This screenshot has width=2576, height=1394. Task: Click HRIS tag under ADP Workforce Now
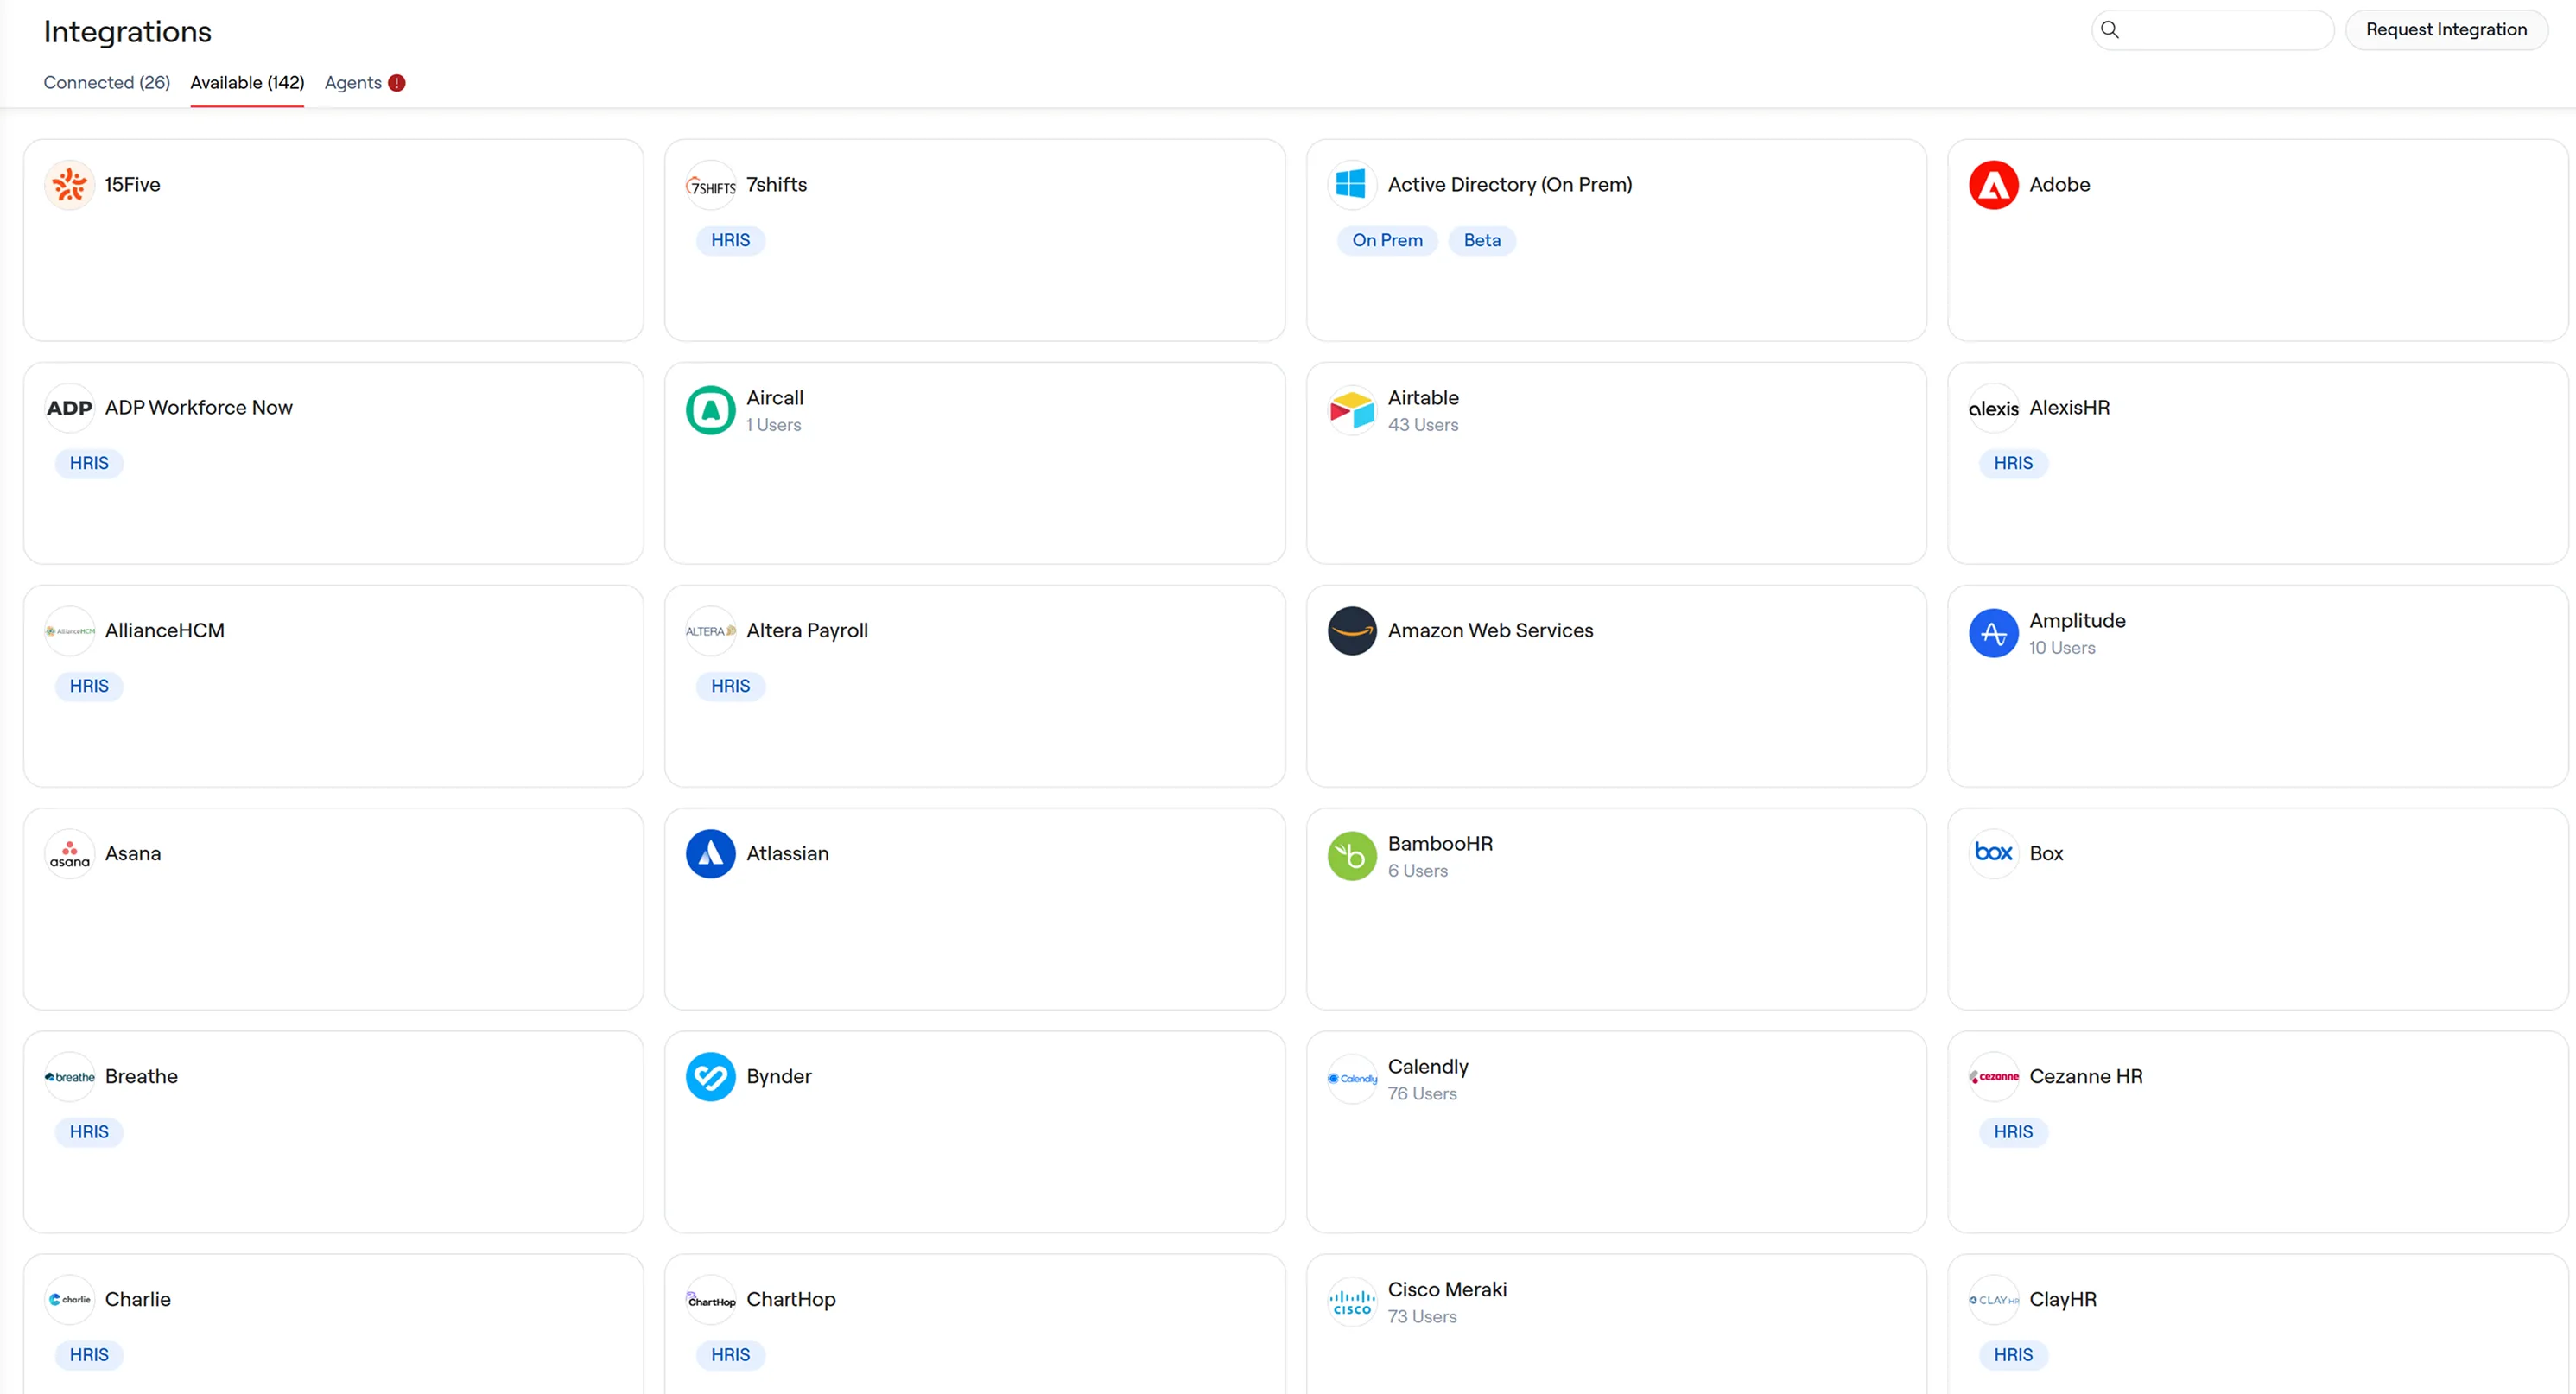point(89,463)
